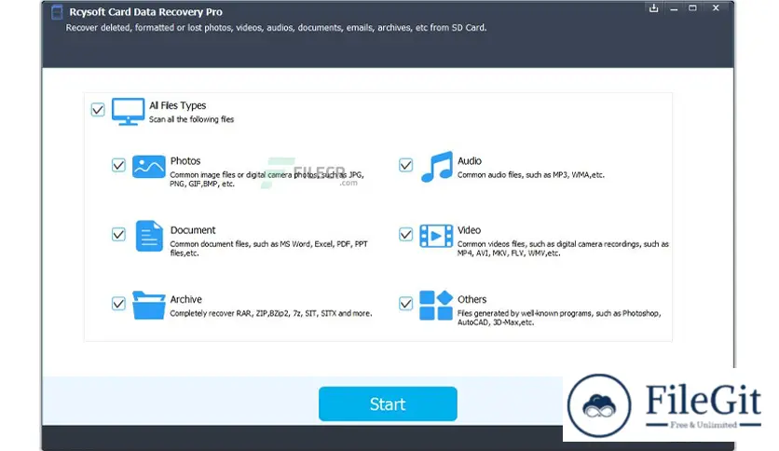Click 'Common image files' Photos description
The image size is (779, 451).
point(267,179)
